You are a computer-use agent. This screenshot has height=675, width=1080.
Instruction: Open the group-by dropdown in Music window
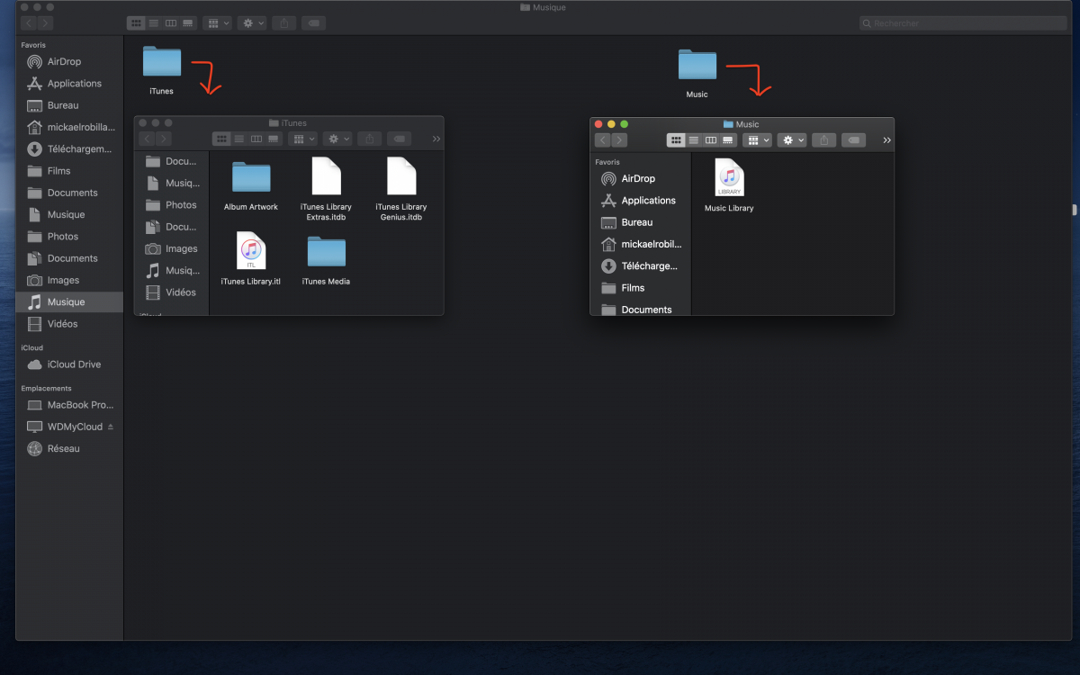coord(757,139)
